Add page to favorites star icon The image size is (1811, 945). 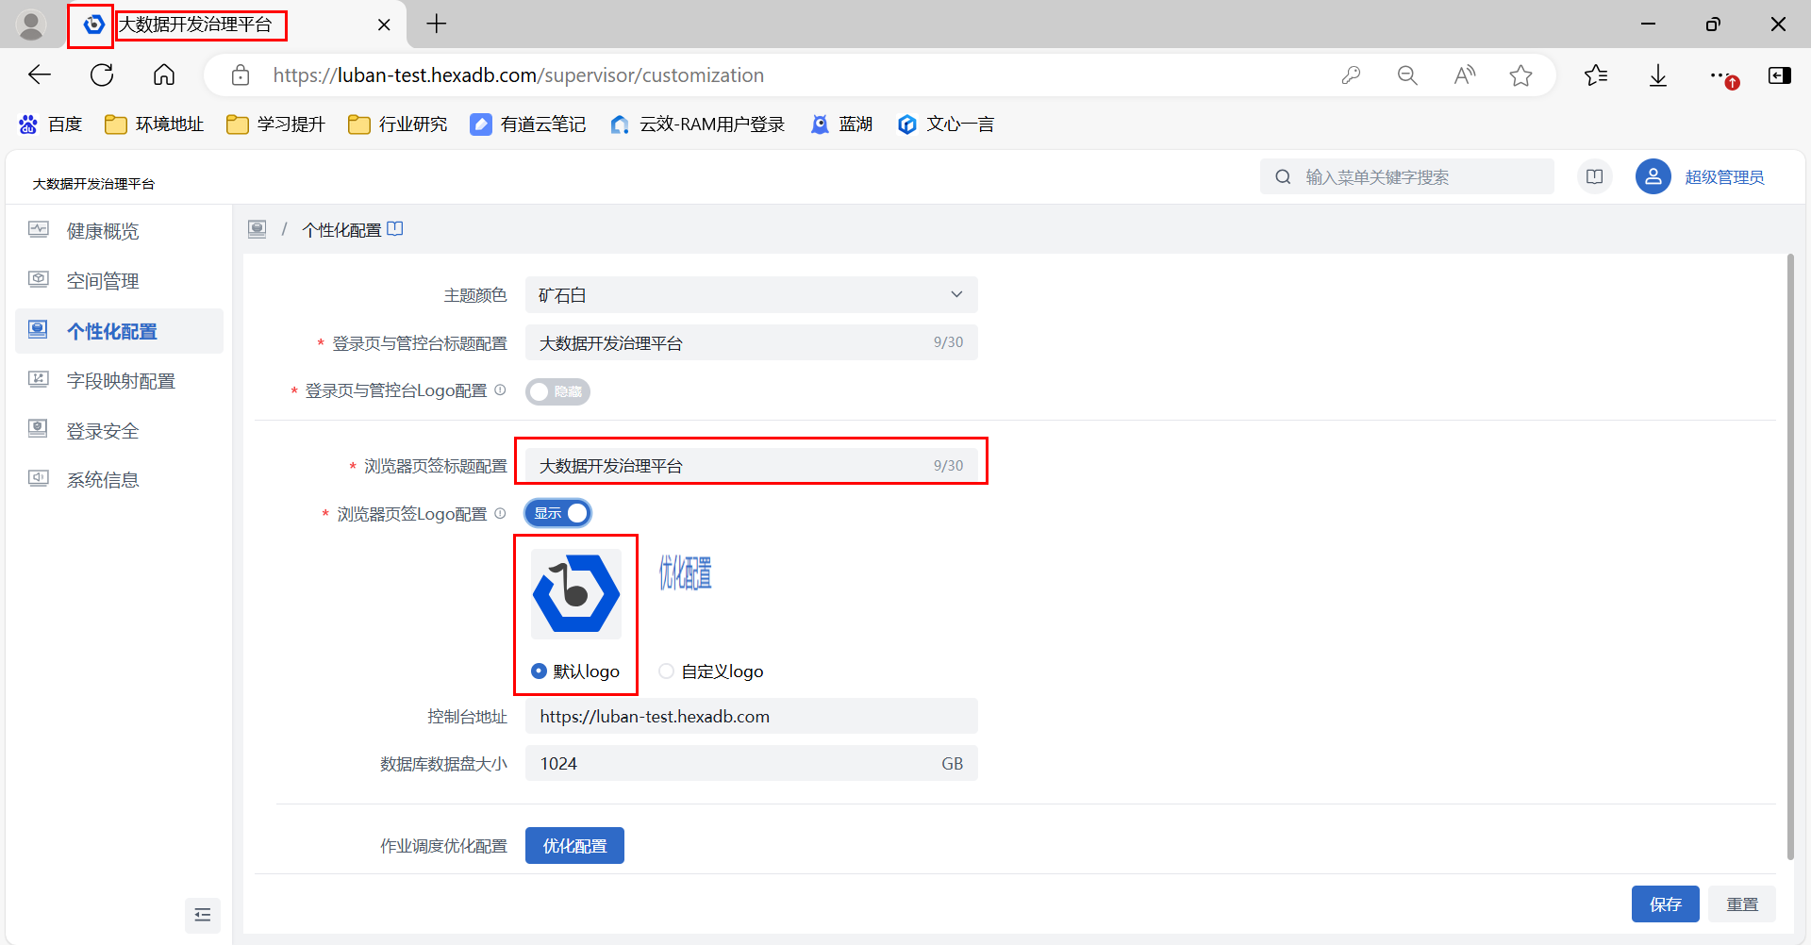(x=1520, y=75)
